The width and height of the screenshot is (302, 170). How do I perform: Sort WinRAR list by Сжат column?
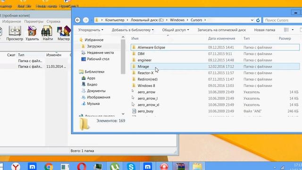[x=11, y=55]
